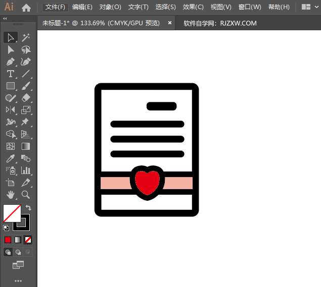Open the 文字(T) menu

138,7
